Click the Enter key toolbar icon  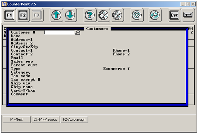point(188,15)
